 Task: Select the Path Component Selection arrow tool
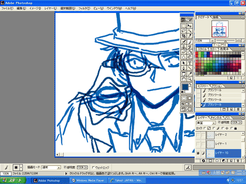coord(184,63)
